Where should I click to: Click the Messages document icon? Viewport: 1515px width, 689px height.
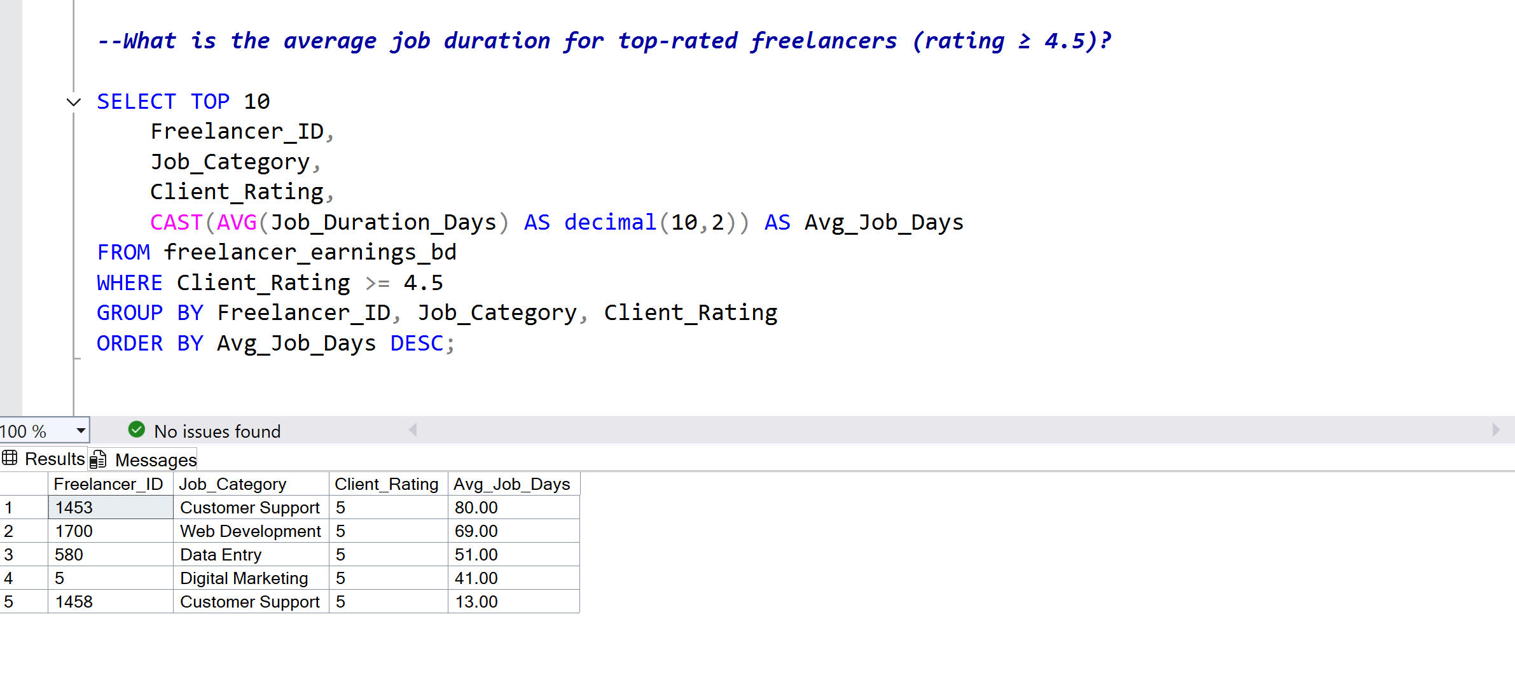pos(98,459)
